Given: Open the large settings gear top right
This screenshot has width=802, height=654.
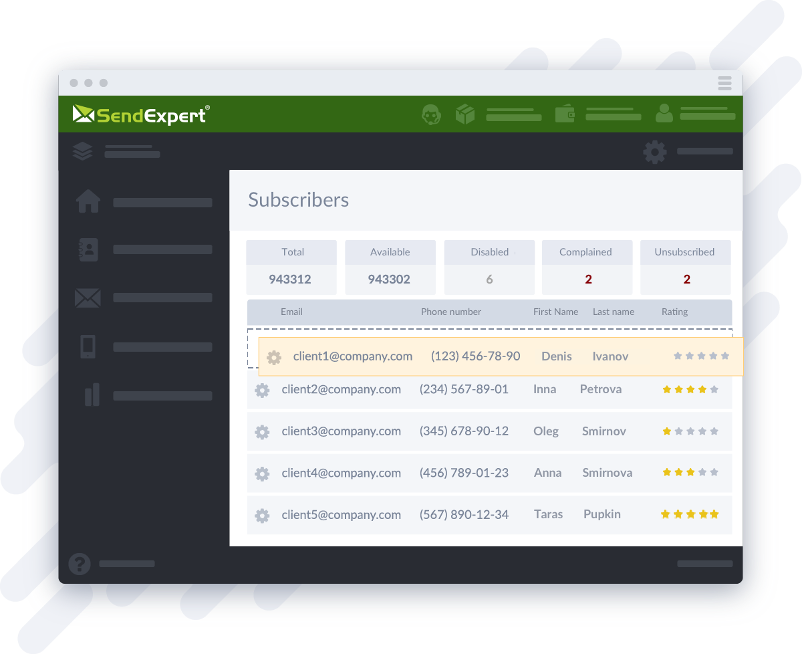Looking at the screenshot, I should tap(654, 152).
